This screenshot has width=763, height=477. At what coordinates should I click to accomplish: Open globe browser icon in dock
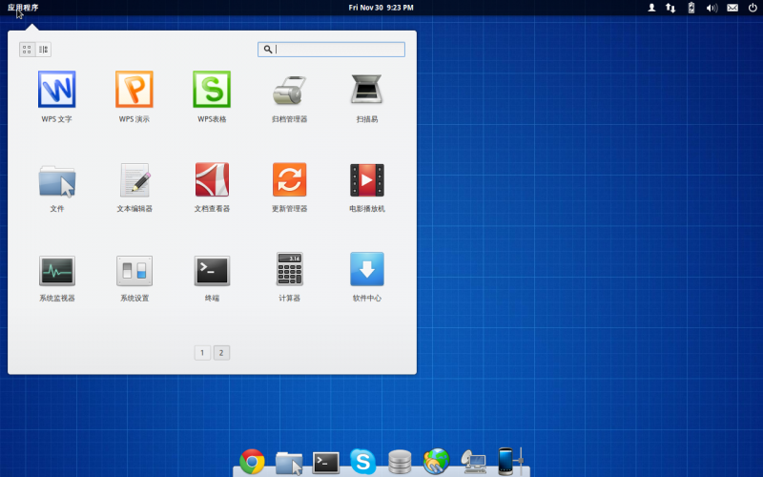[x=436, y=462]
